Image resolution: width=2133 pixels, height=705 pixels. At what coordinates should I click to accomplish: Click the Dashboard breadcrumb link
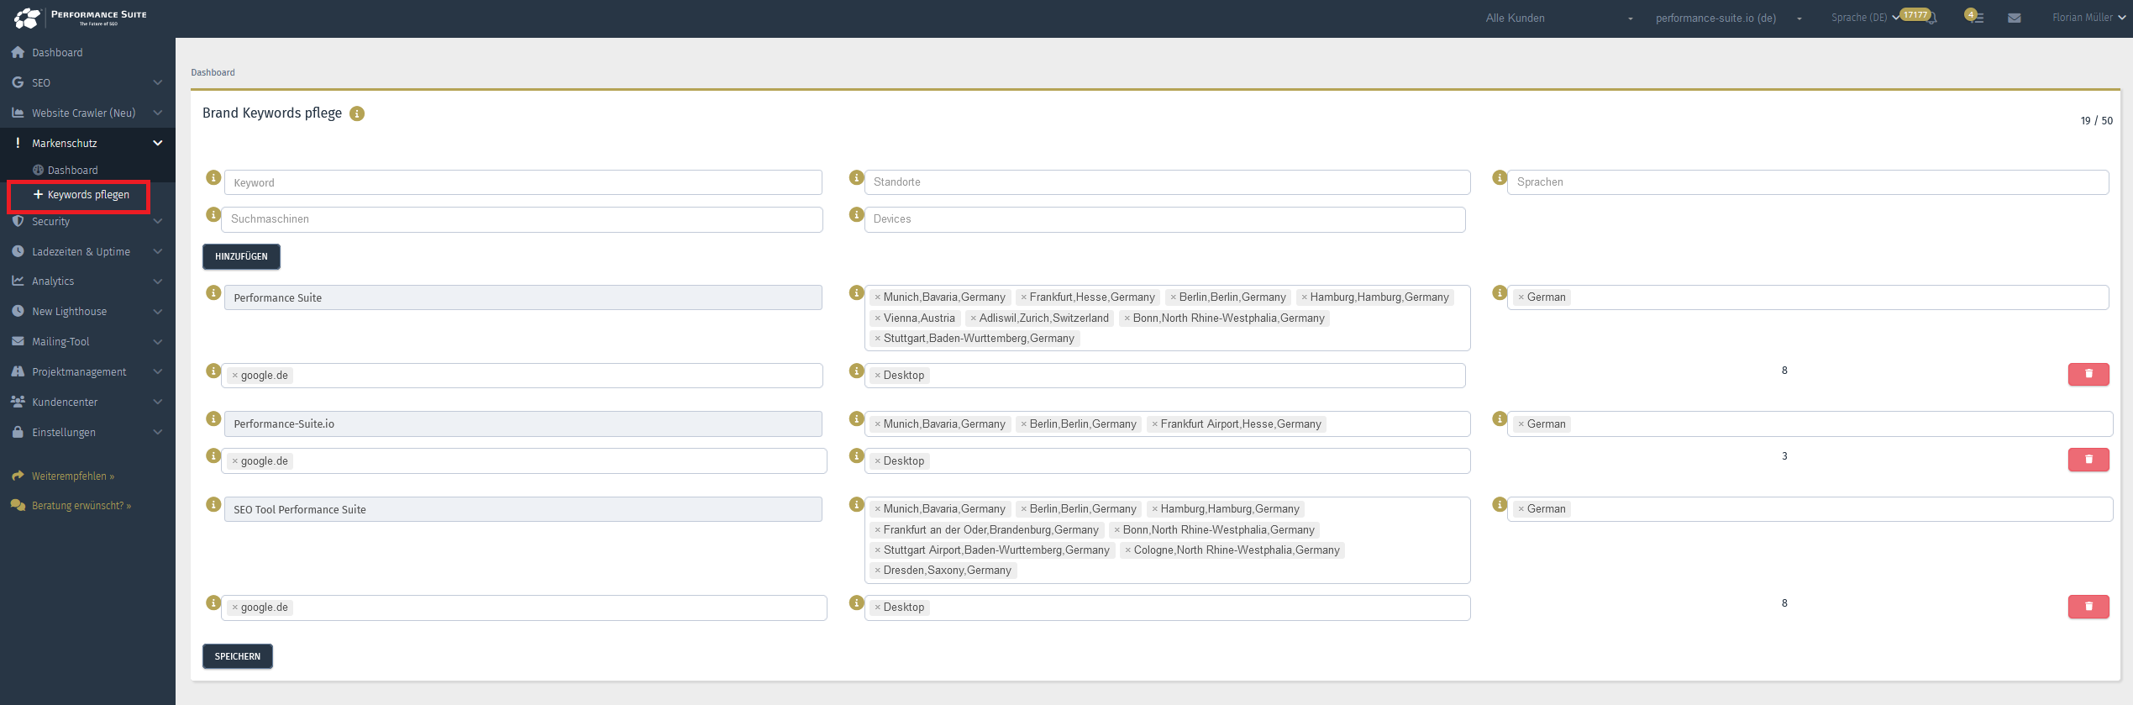point(213,73)
